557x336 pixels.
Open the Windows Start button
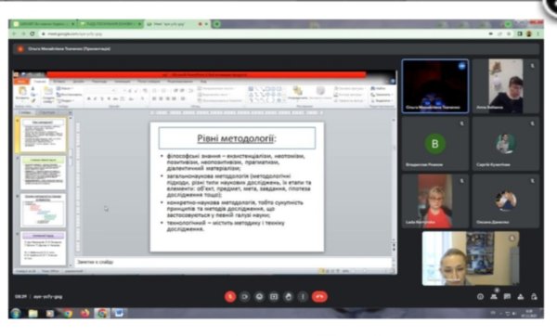pos(16,314)
